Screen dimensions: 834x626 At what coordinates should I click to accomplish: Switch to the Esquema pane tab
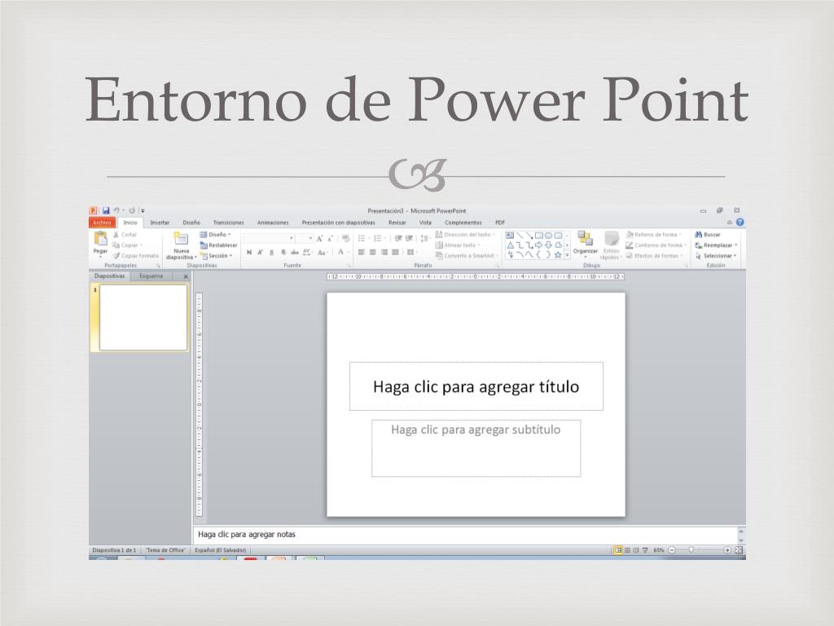[151, 276]
